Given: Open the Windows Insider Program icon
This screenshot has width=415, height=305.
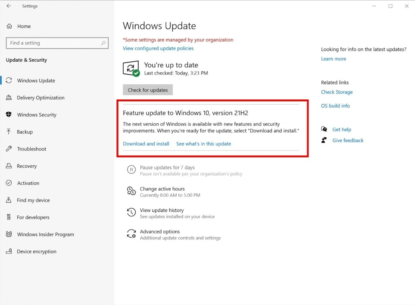Looking at the screenshot, I should (x=9, y=234).
